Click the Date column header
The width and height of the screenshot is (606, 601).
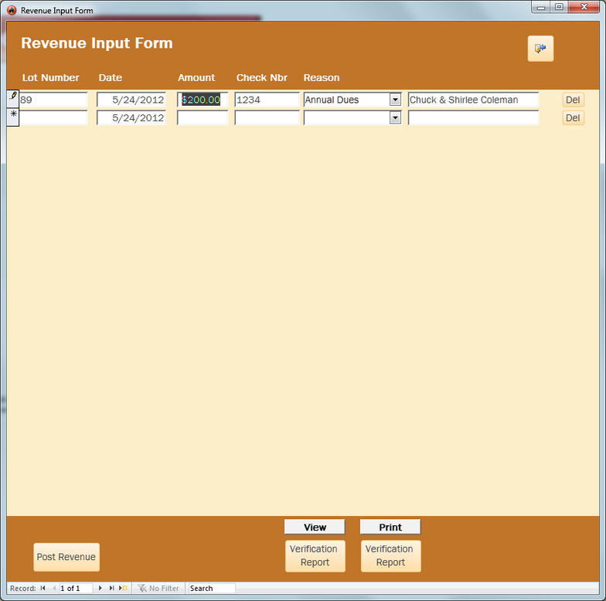click(x=111, y=77)
